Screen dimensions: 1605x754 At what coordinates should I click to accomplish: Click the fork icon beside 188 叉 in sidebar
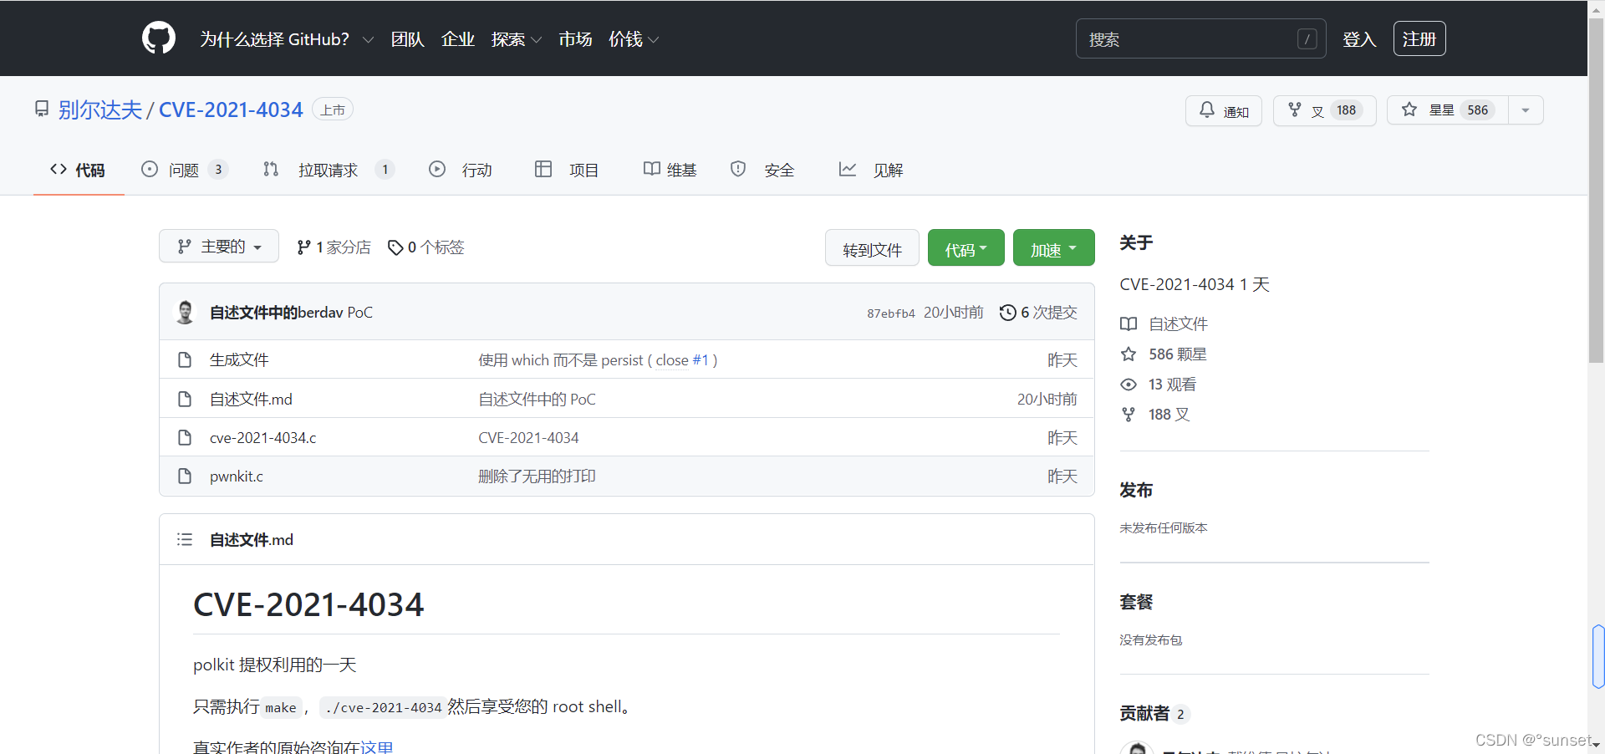(x=1129, y=415)
